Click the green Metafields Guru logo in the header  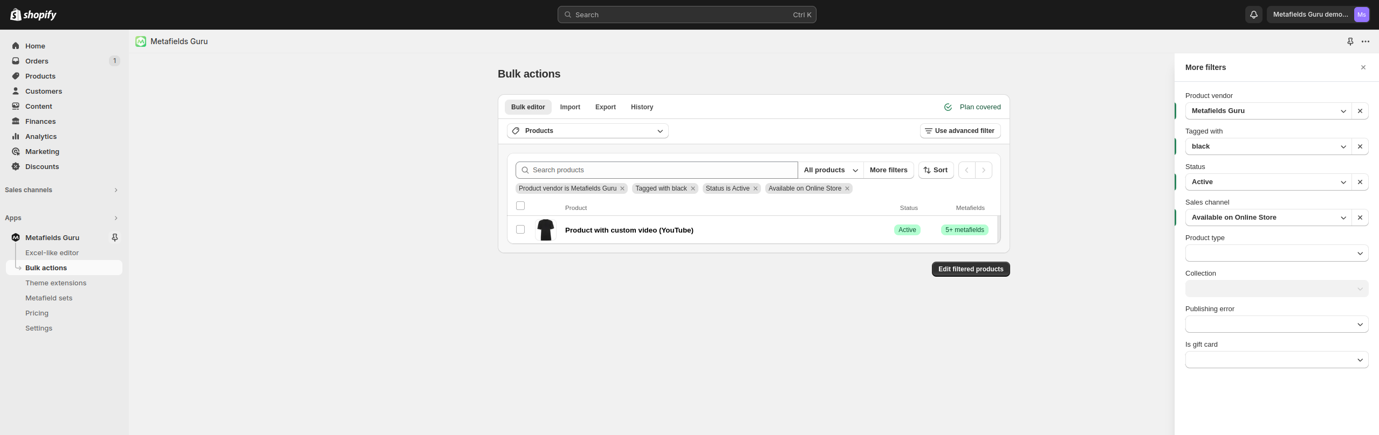click(x=141, y=41)
